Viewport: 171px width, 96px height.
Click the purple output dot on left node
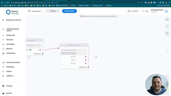coord(40,50)
